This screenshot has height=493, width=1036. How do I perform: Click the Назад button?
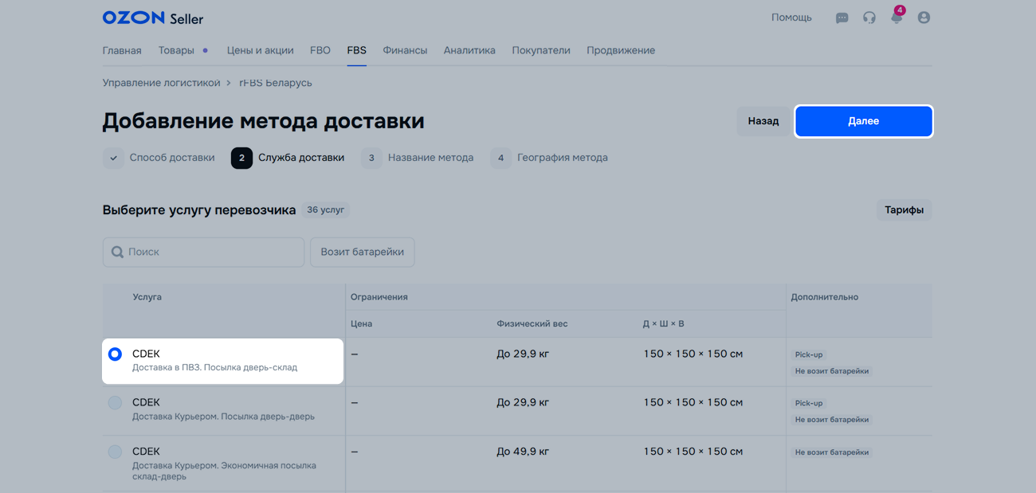click(x=763, y=121)
